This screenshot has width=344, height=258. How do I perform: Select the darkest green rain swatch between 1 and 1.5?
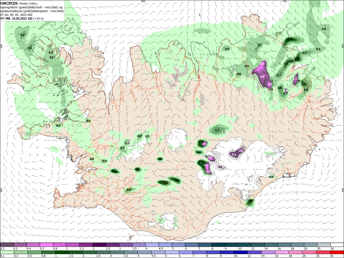tap(62, 252)
